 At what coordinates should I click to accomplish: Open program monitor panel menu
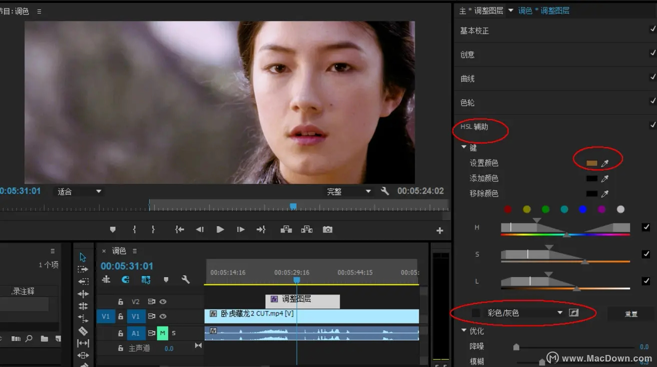point(39,11)
